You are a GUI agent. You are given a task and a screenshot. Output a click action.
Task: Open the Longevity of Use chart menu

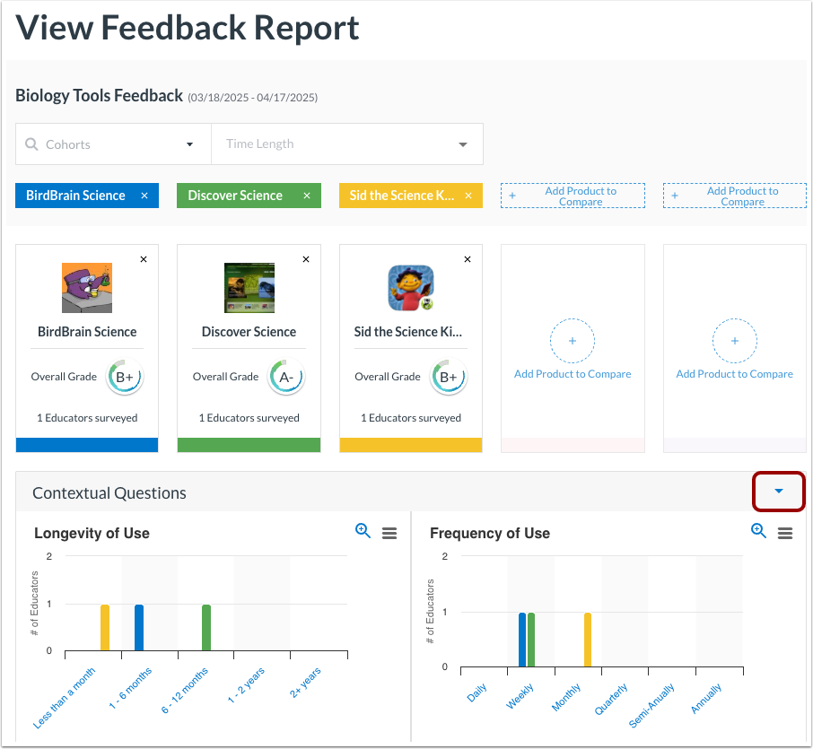[x=389, y=532]
